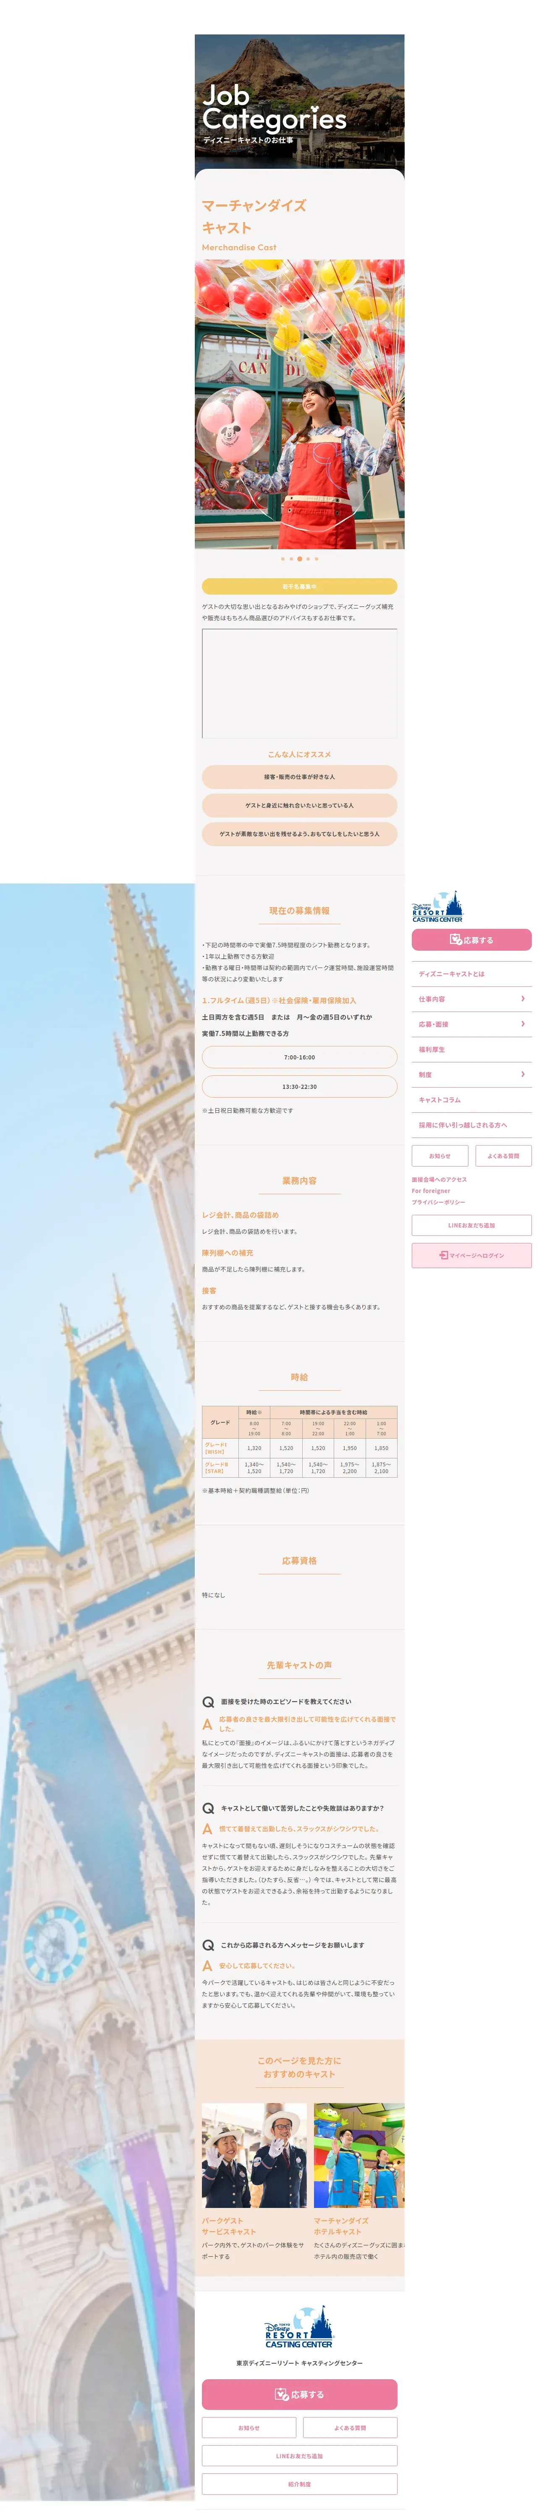Click the footer pink 応募する button
Image resolution: width=539 pixels, height=2517 pixels.
tap(299, 2394)
